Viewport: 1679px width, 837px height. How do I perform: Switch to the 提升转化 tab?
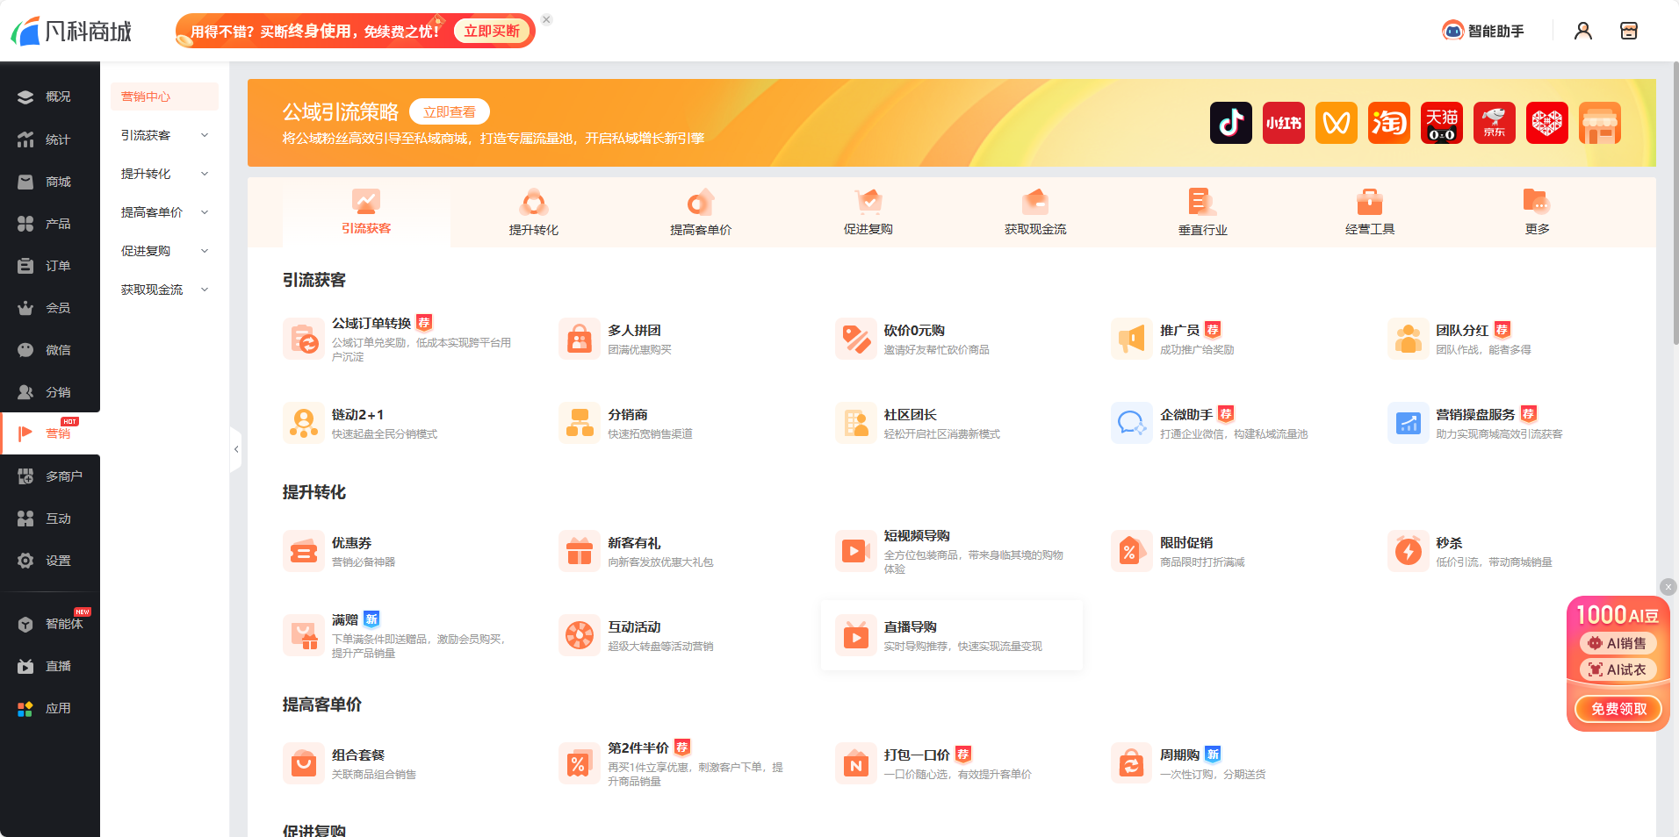533,212
